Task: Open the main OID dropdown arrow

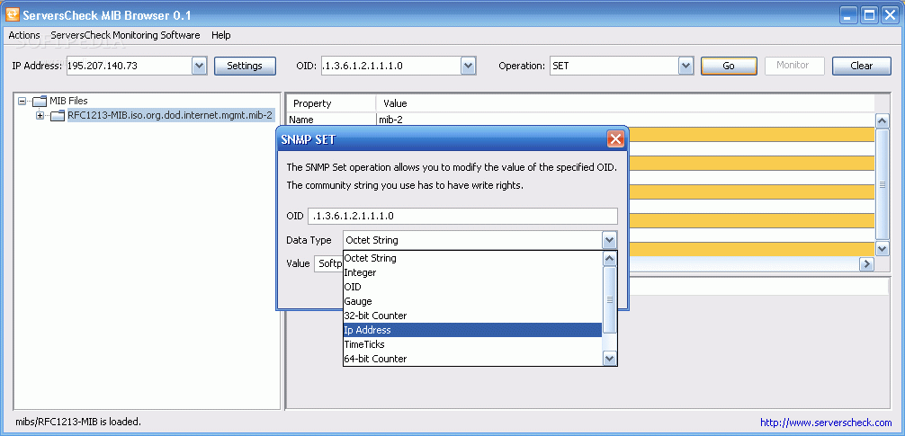Action: coord(468,66)
